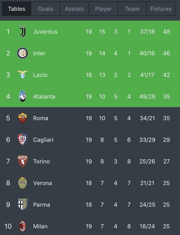Select the Player tab

103,9
